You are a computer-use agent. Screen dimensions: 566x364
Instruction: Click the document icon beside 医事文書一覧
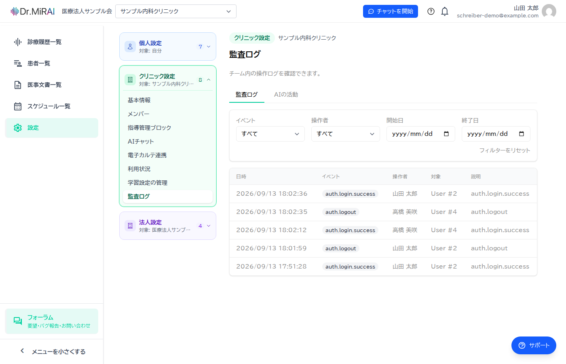click(x=18, y=85)
